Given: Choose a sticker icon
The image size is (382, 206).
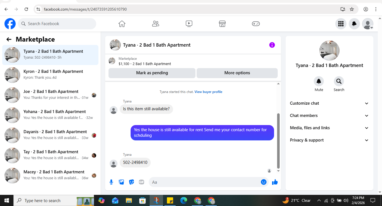Looking at the screenshot, I should pyautogui.click(x=131, y=182).
